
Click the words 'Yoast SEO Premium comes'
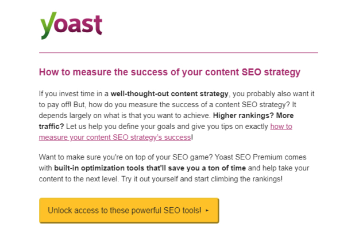pyautogui.click(x=260, y=157)
